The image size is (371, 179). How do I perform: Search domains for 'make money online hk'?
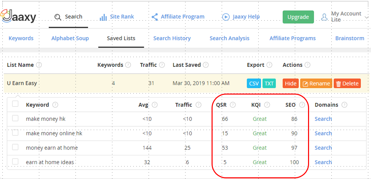[323, 133]
